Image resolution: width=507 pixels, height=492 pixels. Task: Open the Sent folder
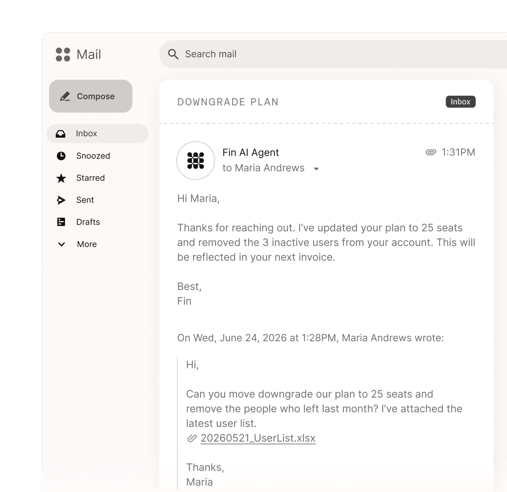coord(85,200)
